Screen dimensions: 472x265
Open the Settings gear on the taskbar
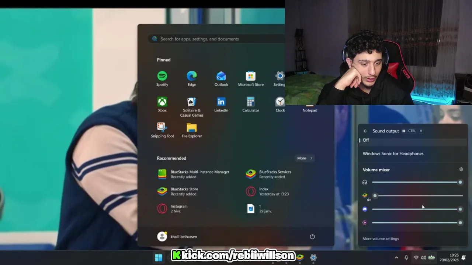pos(313,258)
